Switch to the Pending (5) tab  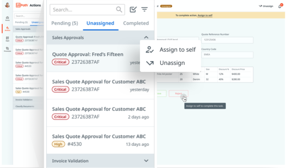point(64,23)
